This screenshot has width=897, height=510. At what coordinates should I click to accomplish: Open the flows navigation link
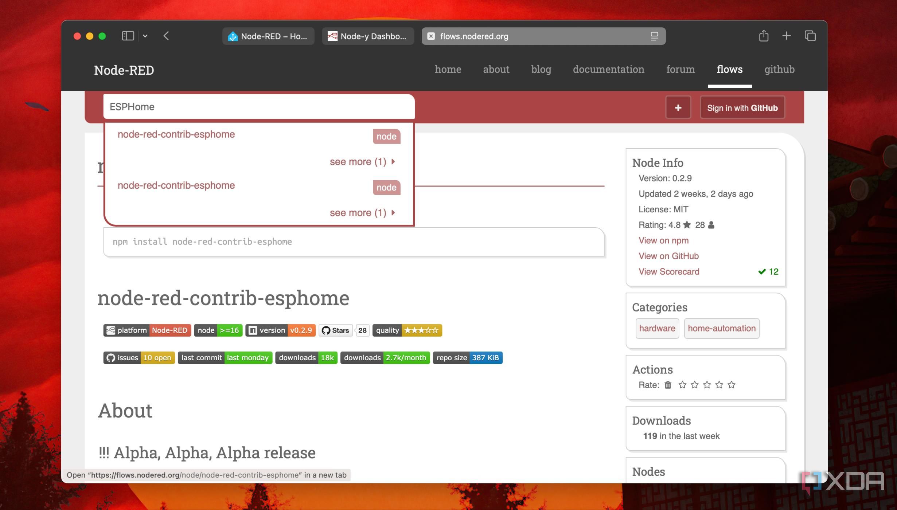[730, 69]
